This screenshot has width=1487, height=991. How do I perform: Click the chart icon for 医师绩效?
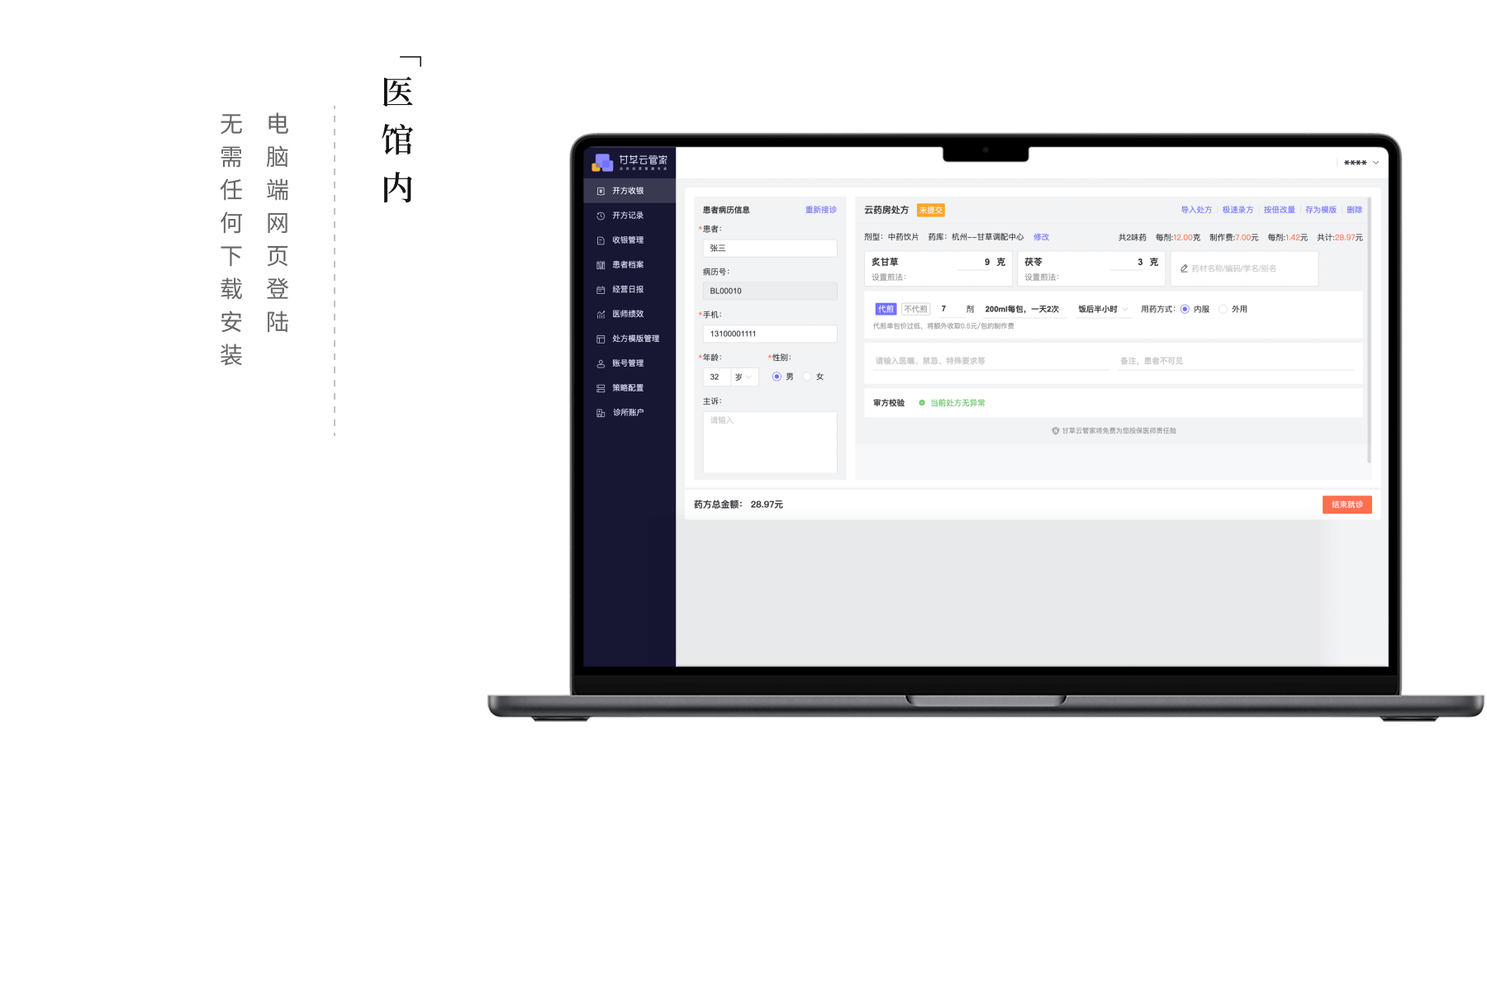tap(601, 314)
